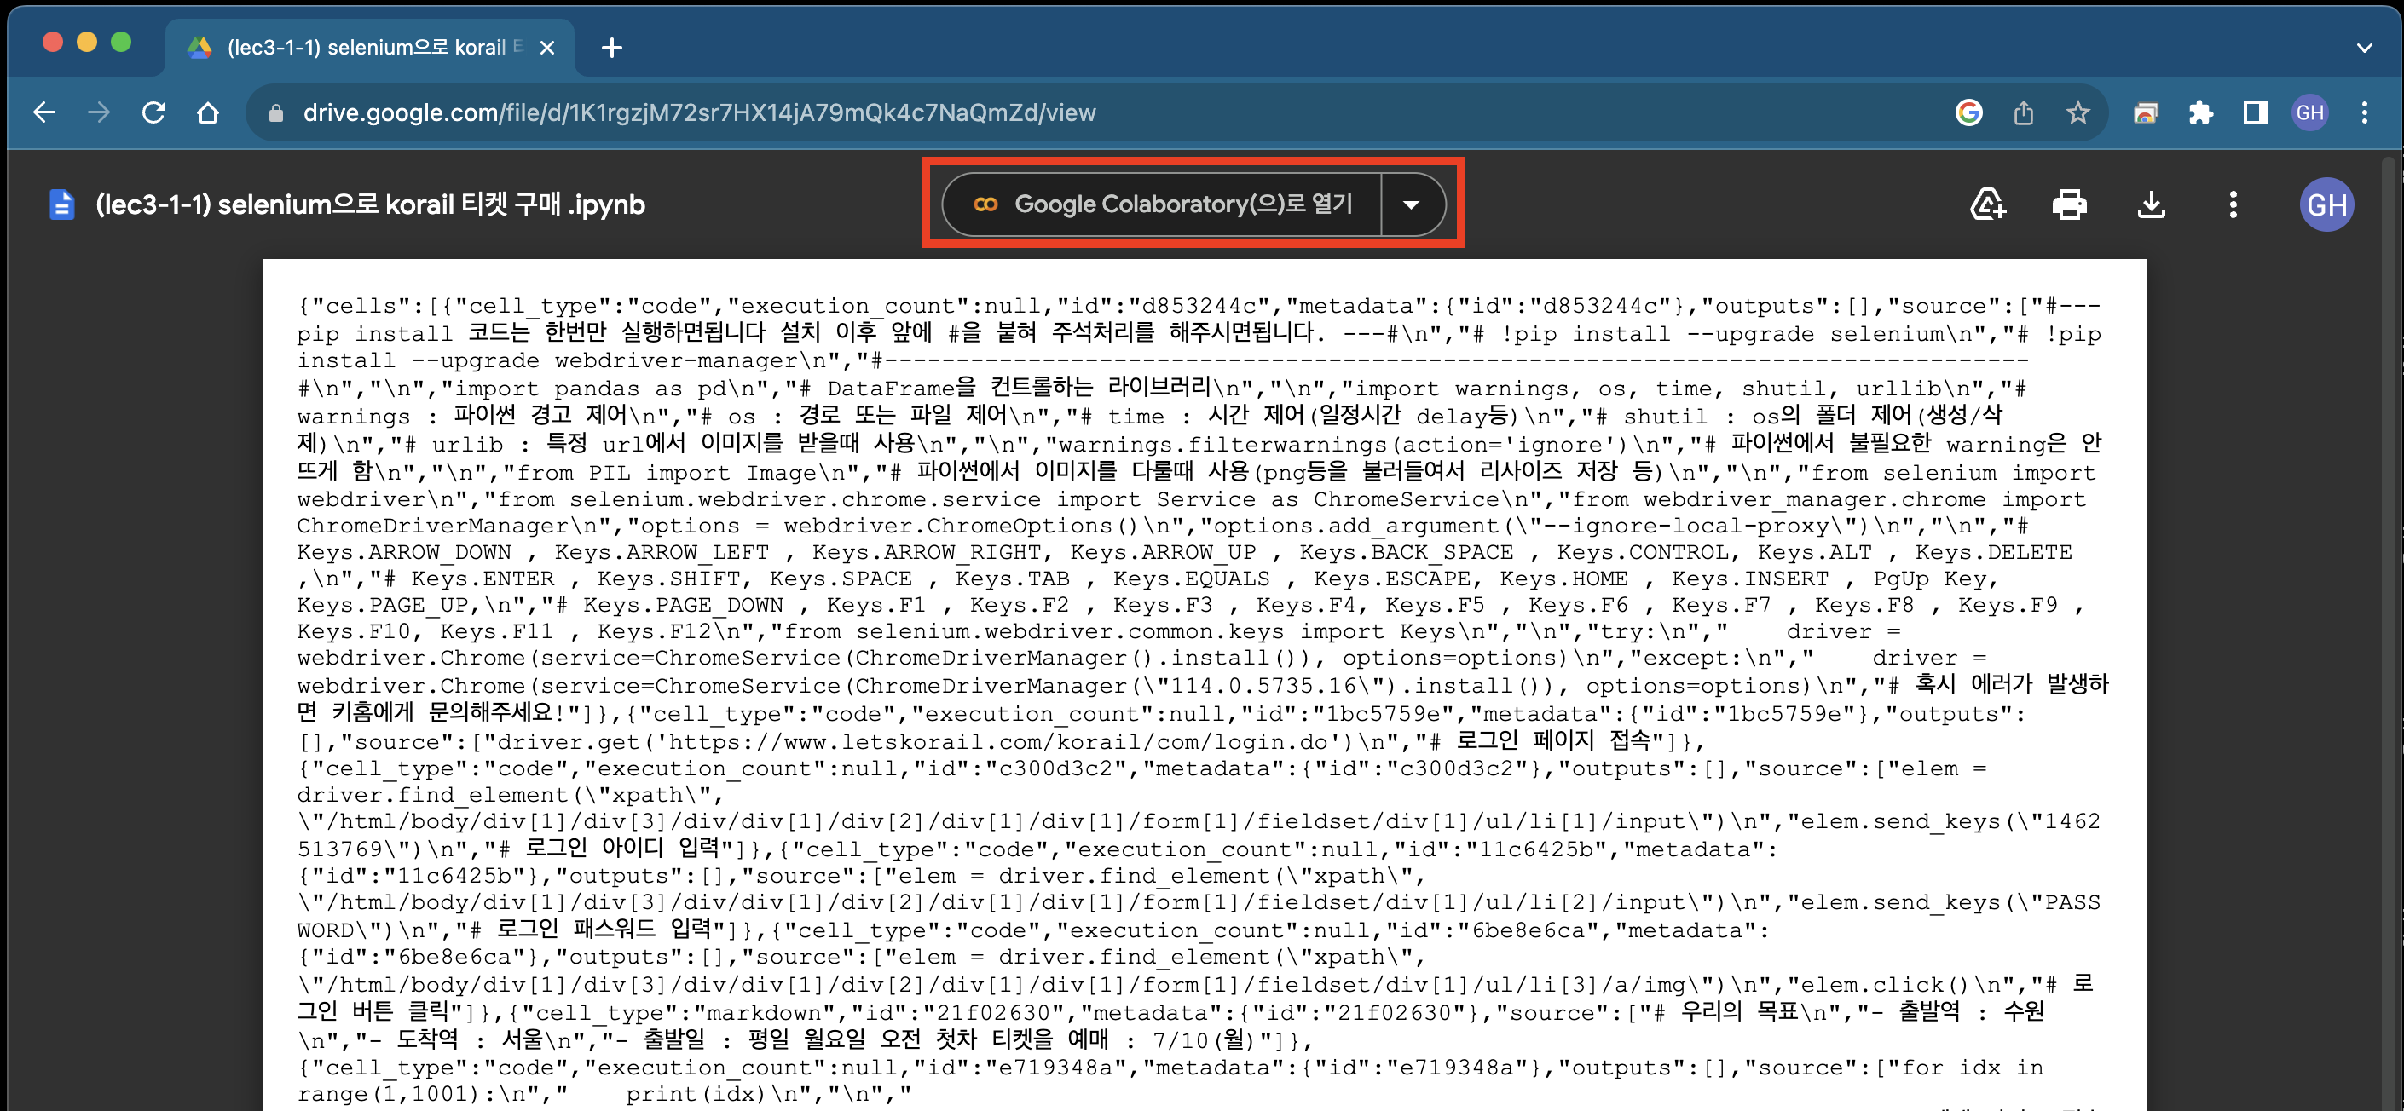This screenshot has width=2404, height=1111.
Task: Close the korail selenium tab
Action: click(x=548, y=48)
